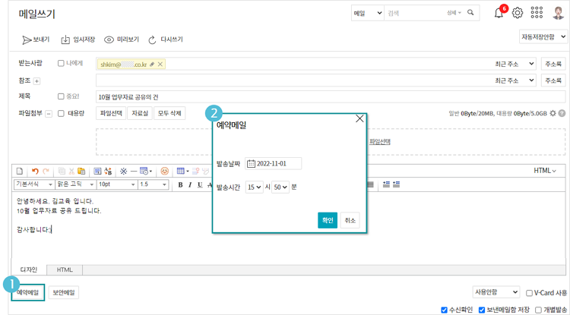Insert an emoticon smiley
The image size is (570, 315).
point(165,171)
